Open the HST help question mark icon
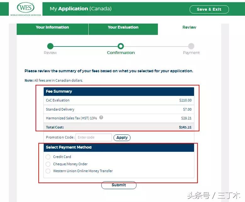 101,117
